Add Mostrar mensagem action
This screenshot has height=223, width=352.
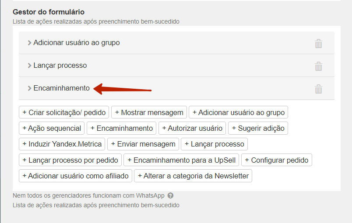click(x=149, y=112)
